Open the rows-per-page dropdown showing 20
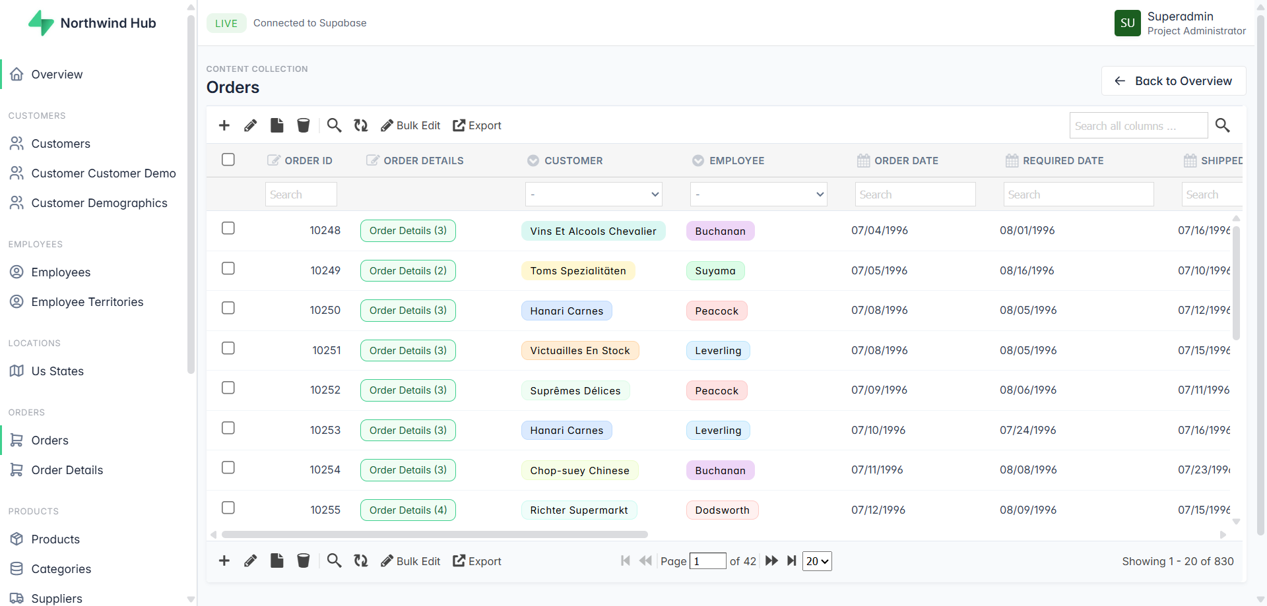The image size is (1267, 606). click(817, 561)
